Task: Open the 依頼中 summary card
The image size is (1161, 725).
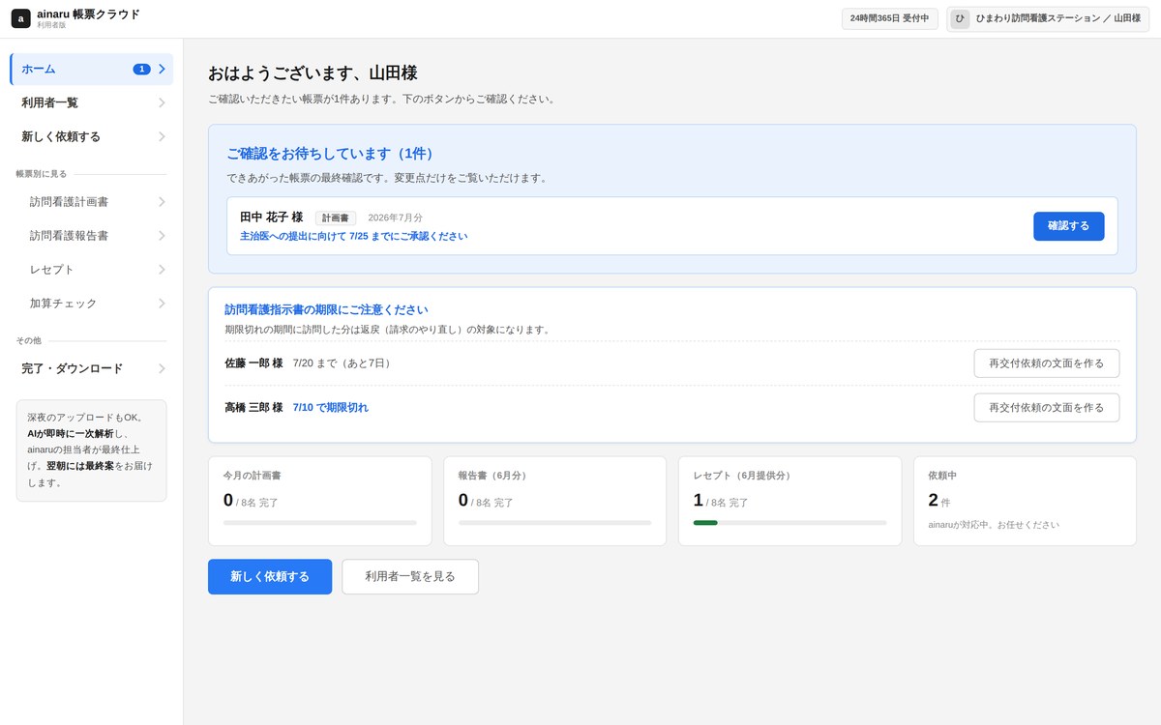Action: (1026, 501)
